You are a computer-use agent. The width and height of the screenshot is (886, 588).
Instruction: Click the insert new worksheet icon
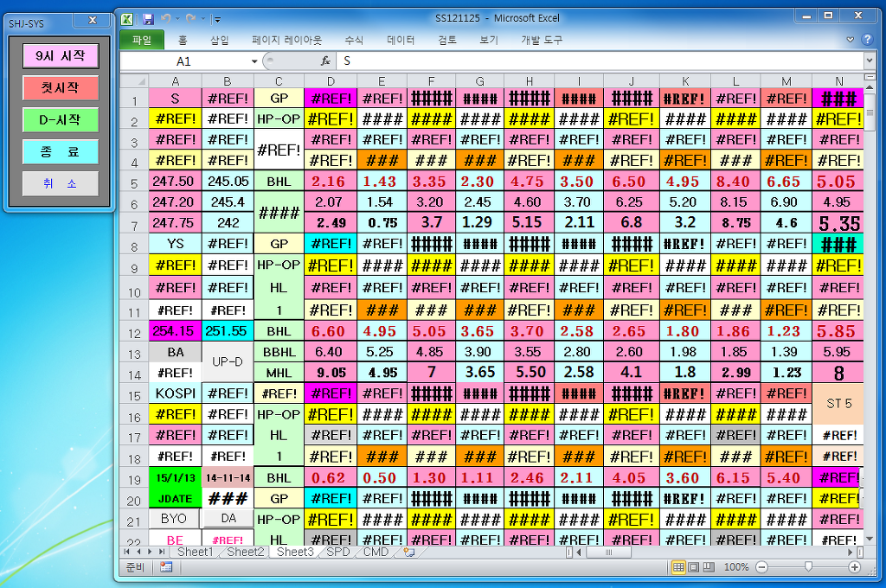pos(408,552)
